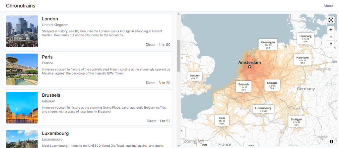Select the Cologne map marker
Image resolution: width=339 pixels, height=148 pixels.
point(272,85)
